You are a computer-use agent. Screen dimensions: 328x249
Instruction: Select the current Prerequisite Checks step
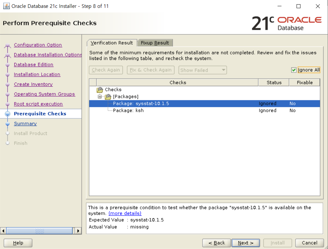point(40,114)
